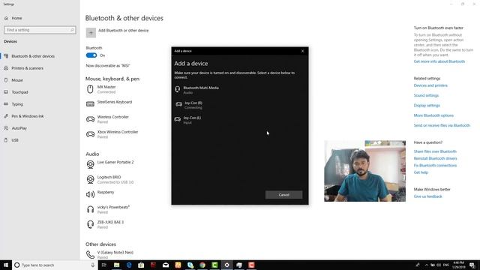This screenshot has width=480, height=270.
Task: Open More Bluetooth options link
Action: [433, 115]
